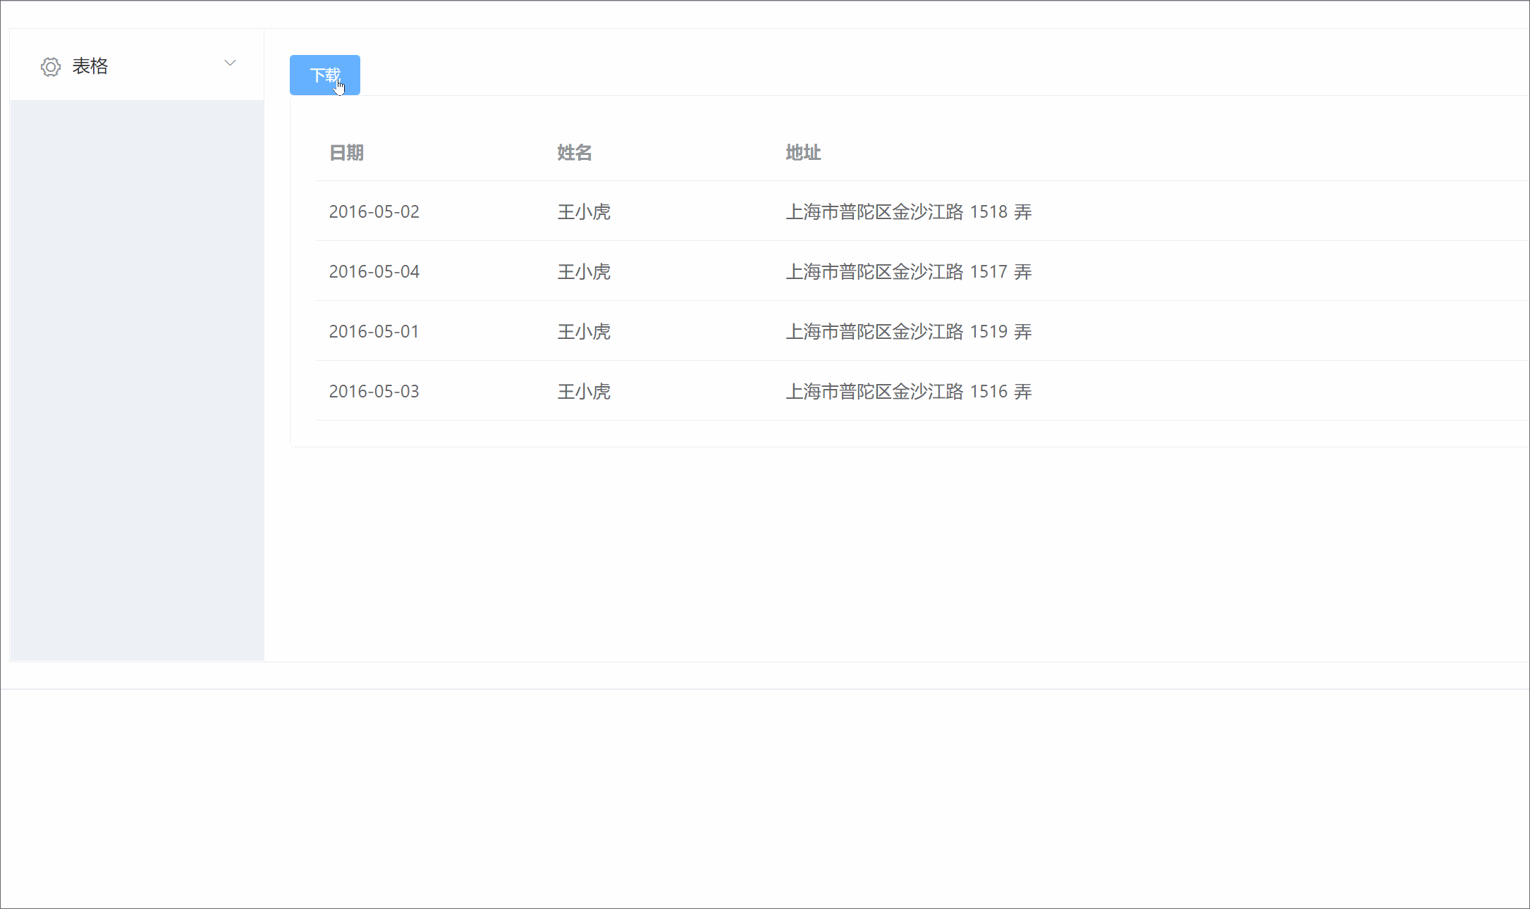The image size is (1530, 909).
Task: Activate the gear icon left of the menu title
Action: 50,66
